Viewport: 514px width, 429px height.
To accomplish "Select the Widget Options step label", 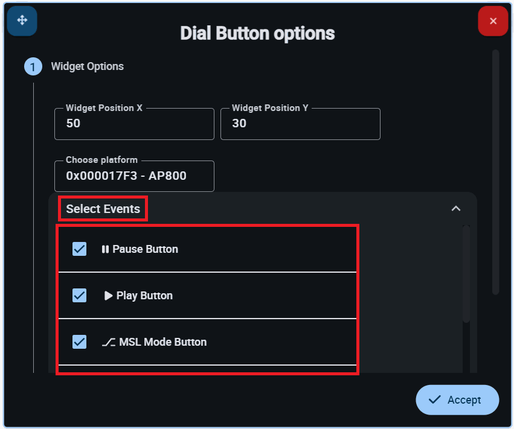I will pos(87,66).
